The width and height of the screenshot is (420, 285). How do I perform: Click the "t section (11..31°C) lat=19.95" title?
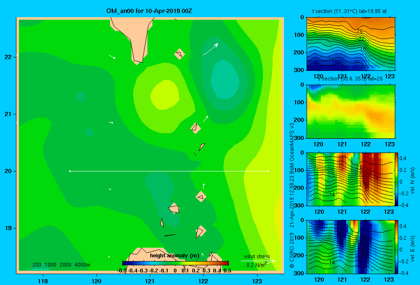pyautogui.click(x=349, y=11)
